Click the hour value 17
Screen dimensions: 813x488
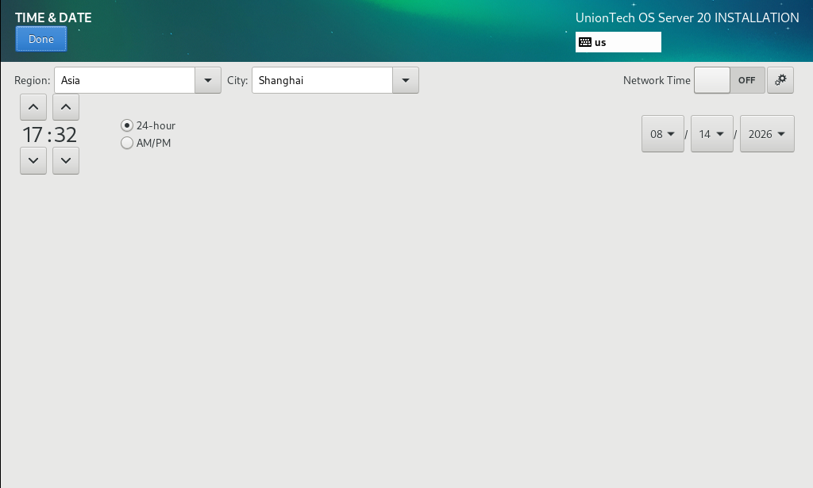[x=32, y=135]
